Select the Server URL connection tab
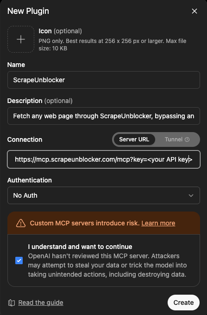Image resolution: width=207 pixels, height=315 pixels. (x=134, y=139)
